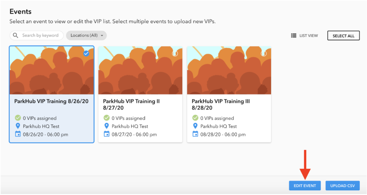Open the Locations (All) dropdown
367x195 pixels.
click(86, 35)
